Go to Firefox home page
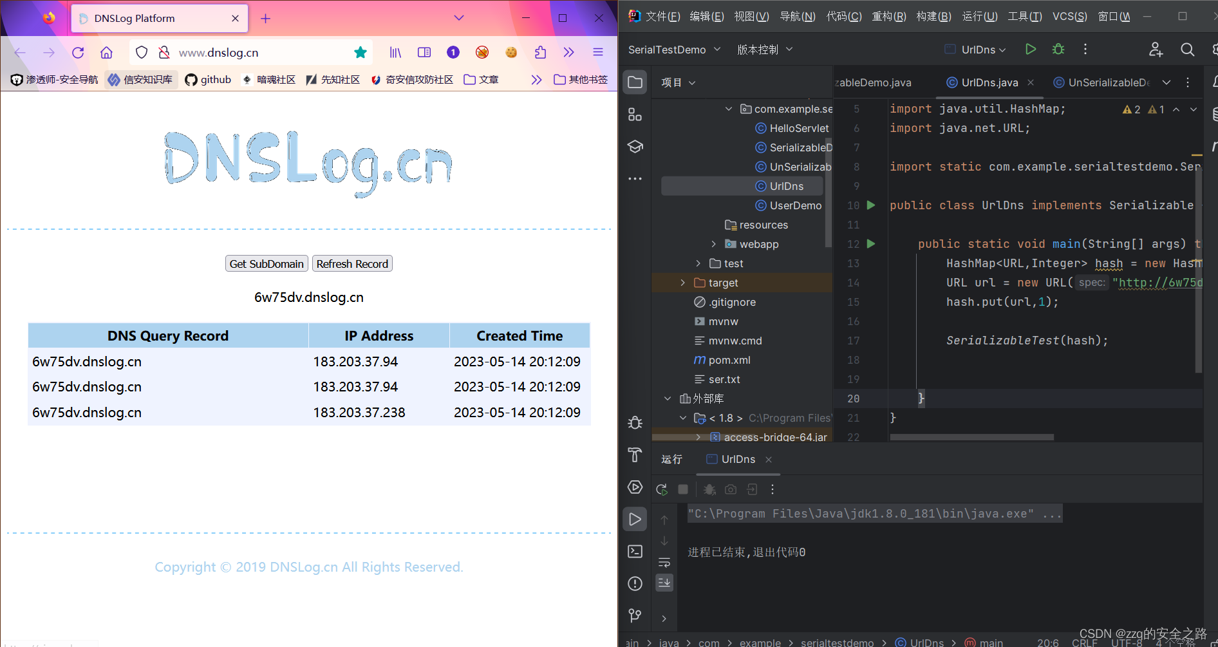The image size is (1218, 647). tap(106, 53)
